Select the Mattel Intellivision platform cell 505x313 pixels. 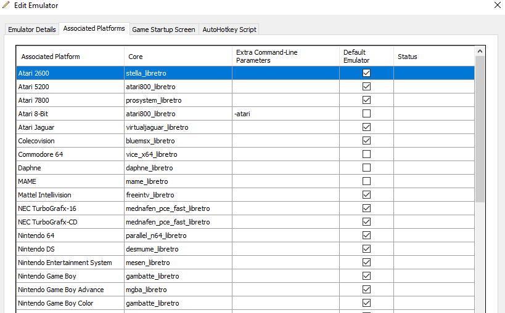[70, 194]
